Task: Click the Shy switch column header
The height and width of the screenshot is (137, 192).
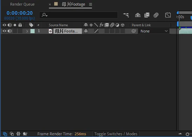Action: coord(86,25)
